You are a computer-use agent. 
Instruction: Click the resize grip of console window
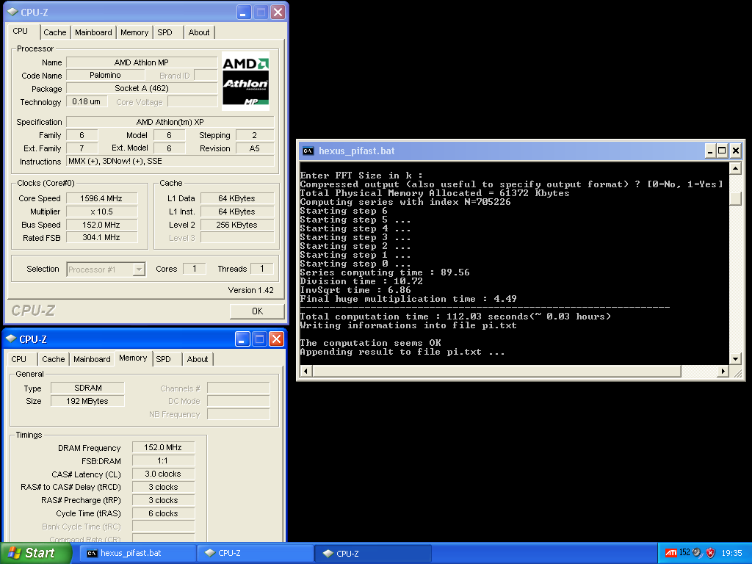point(737,372)
